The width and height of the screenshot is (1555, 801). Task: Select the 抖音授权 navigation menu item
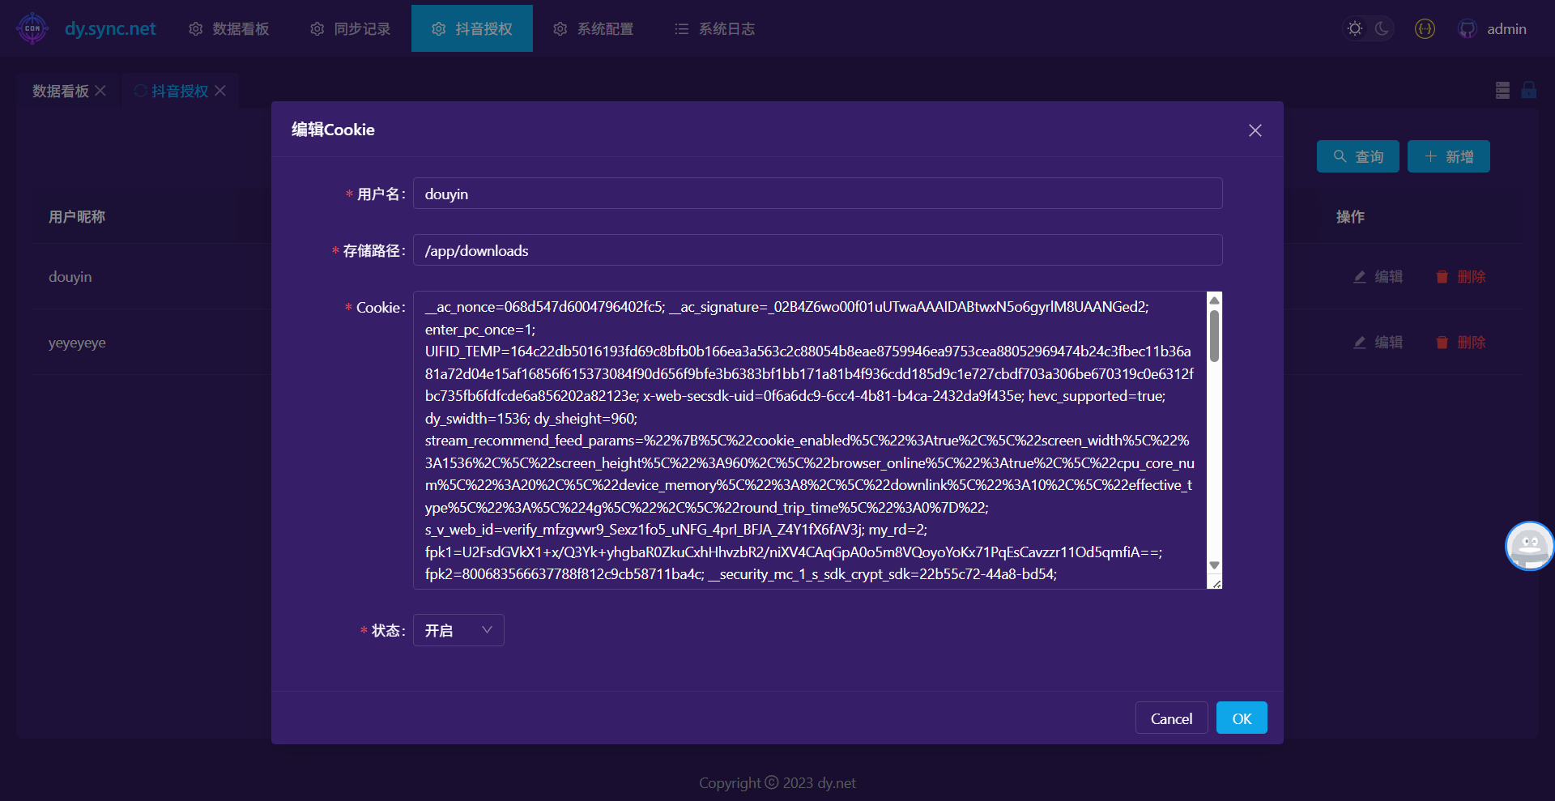tap(472, 28)
